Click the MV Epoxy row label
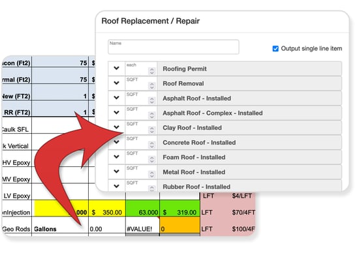The height and width of the screenshot is (253, 359). 16,179
